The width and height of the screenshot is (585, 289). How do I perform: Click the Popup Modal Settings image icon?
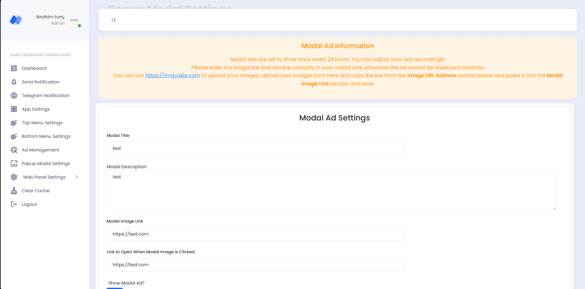[14, 163]
